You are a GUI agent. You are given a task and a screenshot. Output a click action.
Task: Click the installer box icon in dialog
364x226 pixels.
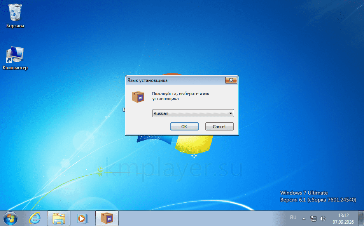click(x=138, y=97)
